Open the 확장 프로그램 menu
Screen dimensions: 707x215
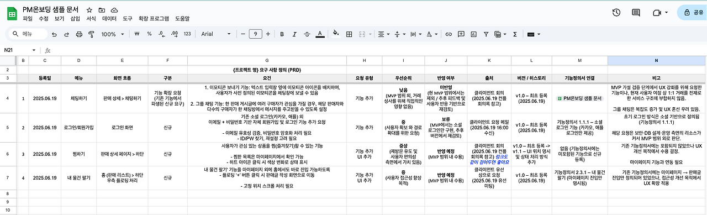[154, 18]
